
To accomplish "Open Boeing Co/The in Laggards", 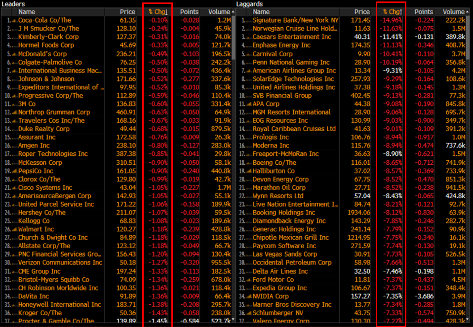I will tap(275, 163).
